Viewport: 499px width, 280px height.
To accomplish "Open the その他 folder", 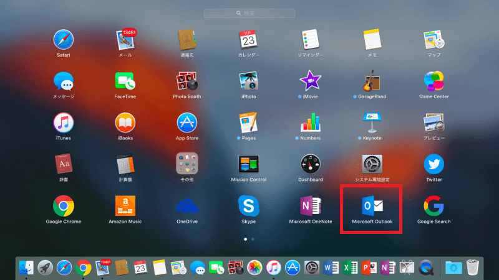I will coord(187,164).
